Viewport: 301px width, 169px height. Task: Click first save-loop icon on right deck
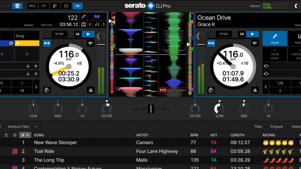click(266, 66)
